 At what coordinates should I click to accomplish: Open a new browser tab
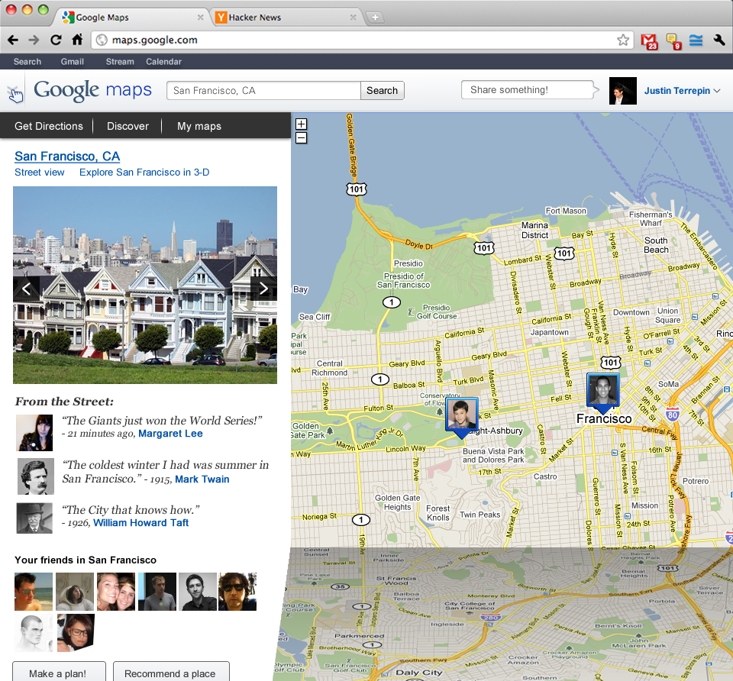coord(375,18)
